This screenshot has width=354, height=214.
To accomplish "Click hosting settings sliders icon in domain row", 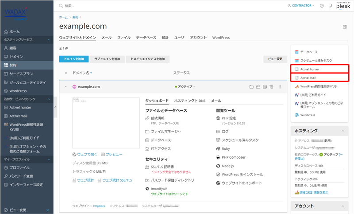I will (272, 87).
